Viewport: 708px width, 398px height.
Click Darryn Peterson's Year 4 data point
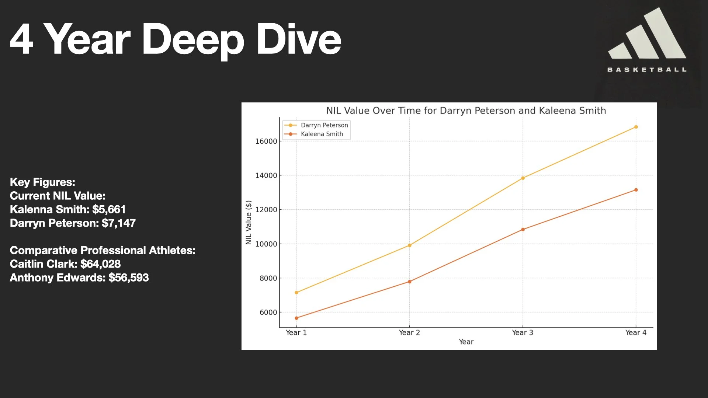[x=636, y=127]
